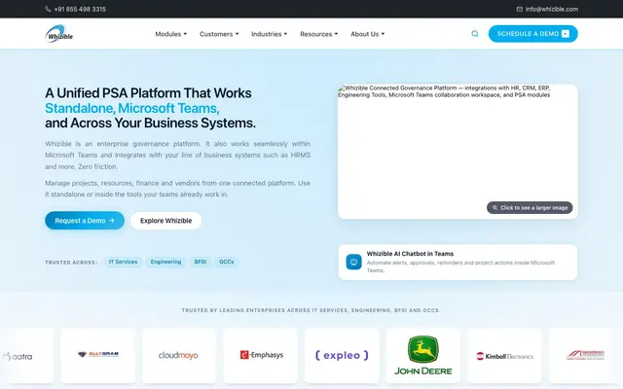Click the 'Whizible AI Chatbot in Teams' title
623x389 pixels.
[x=410, y=254]
